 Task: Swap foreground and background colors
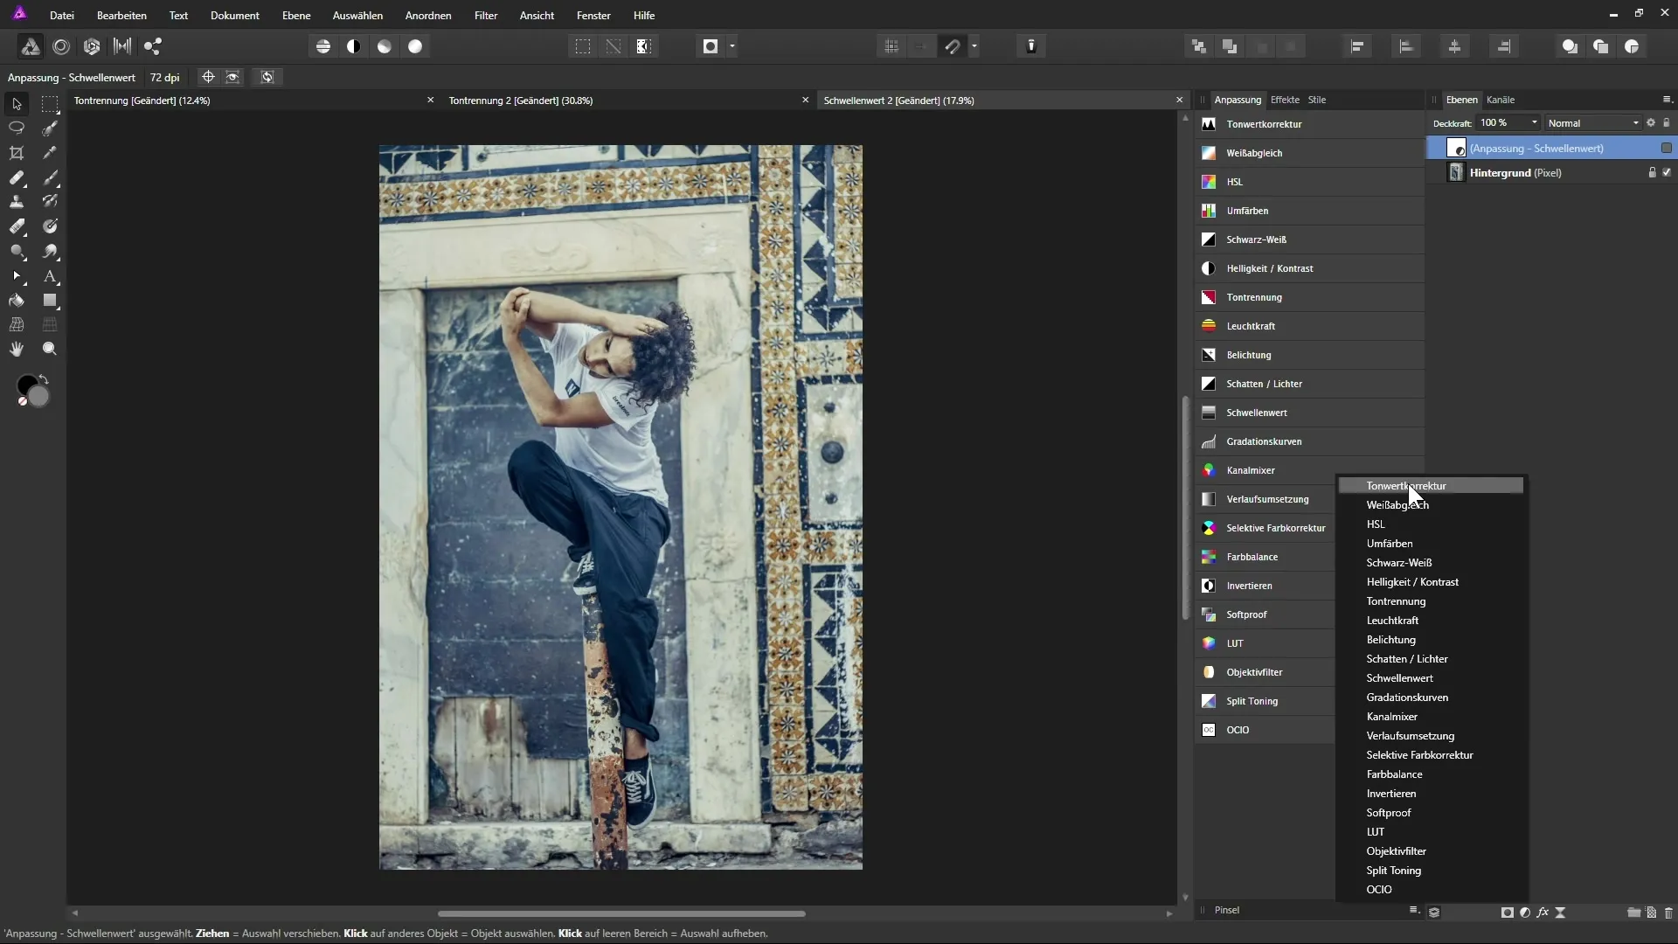[x=44, y=379]
